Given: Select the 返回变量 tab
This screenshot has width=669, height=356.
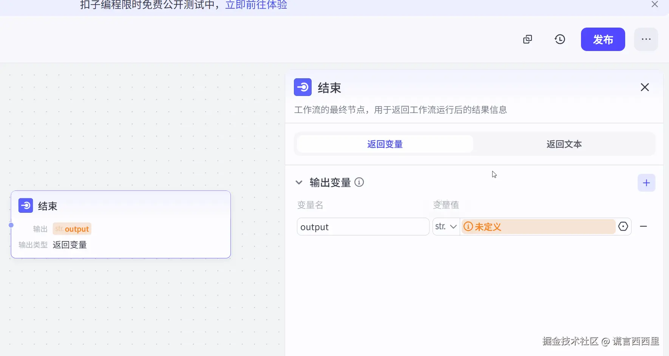Looking at the screenshot, I should [385, 144].
